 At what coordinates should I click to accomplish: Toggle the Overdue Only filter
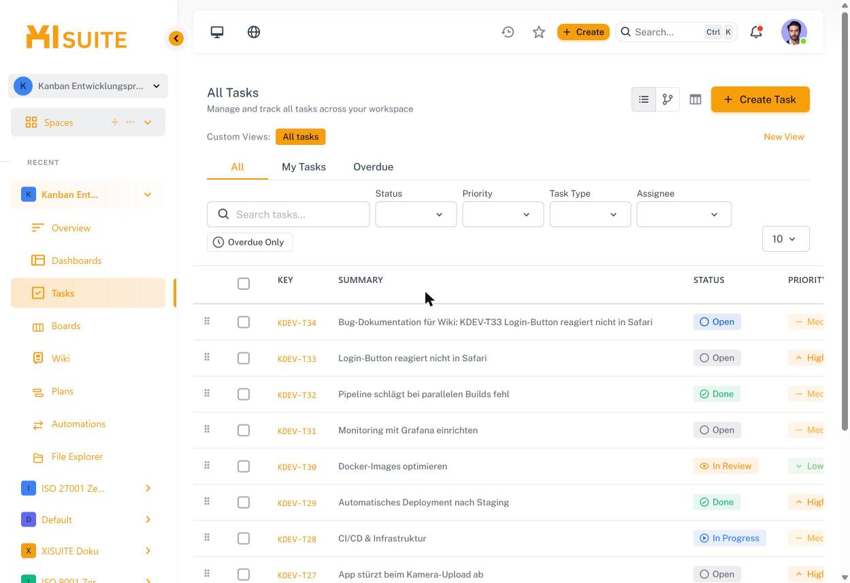[250, 242]
